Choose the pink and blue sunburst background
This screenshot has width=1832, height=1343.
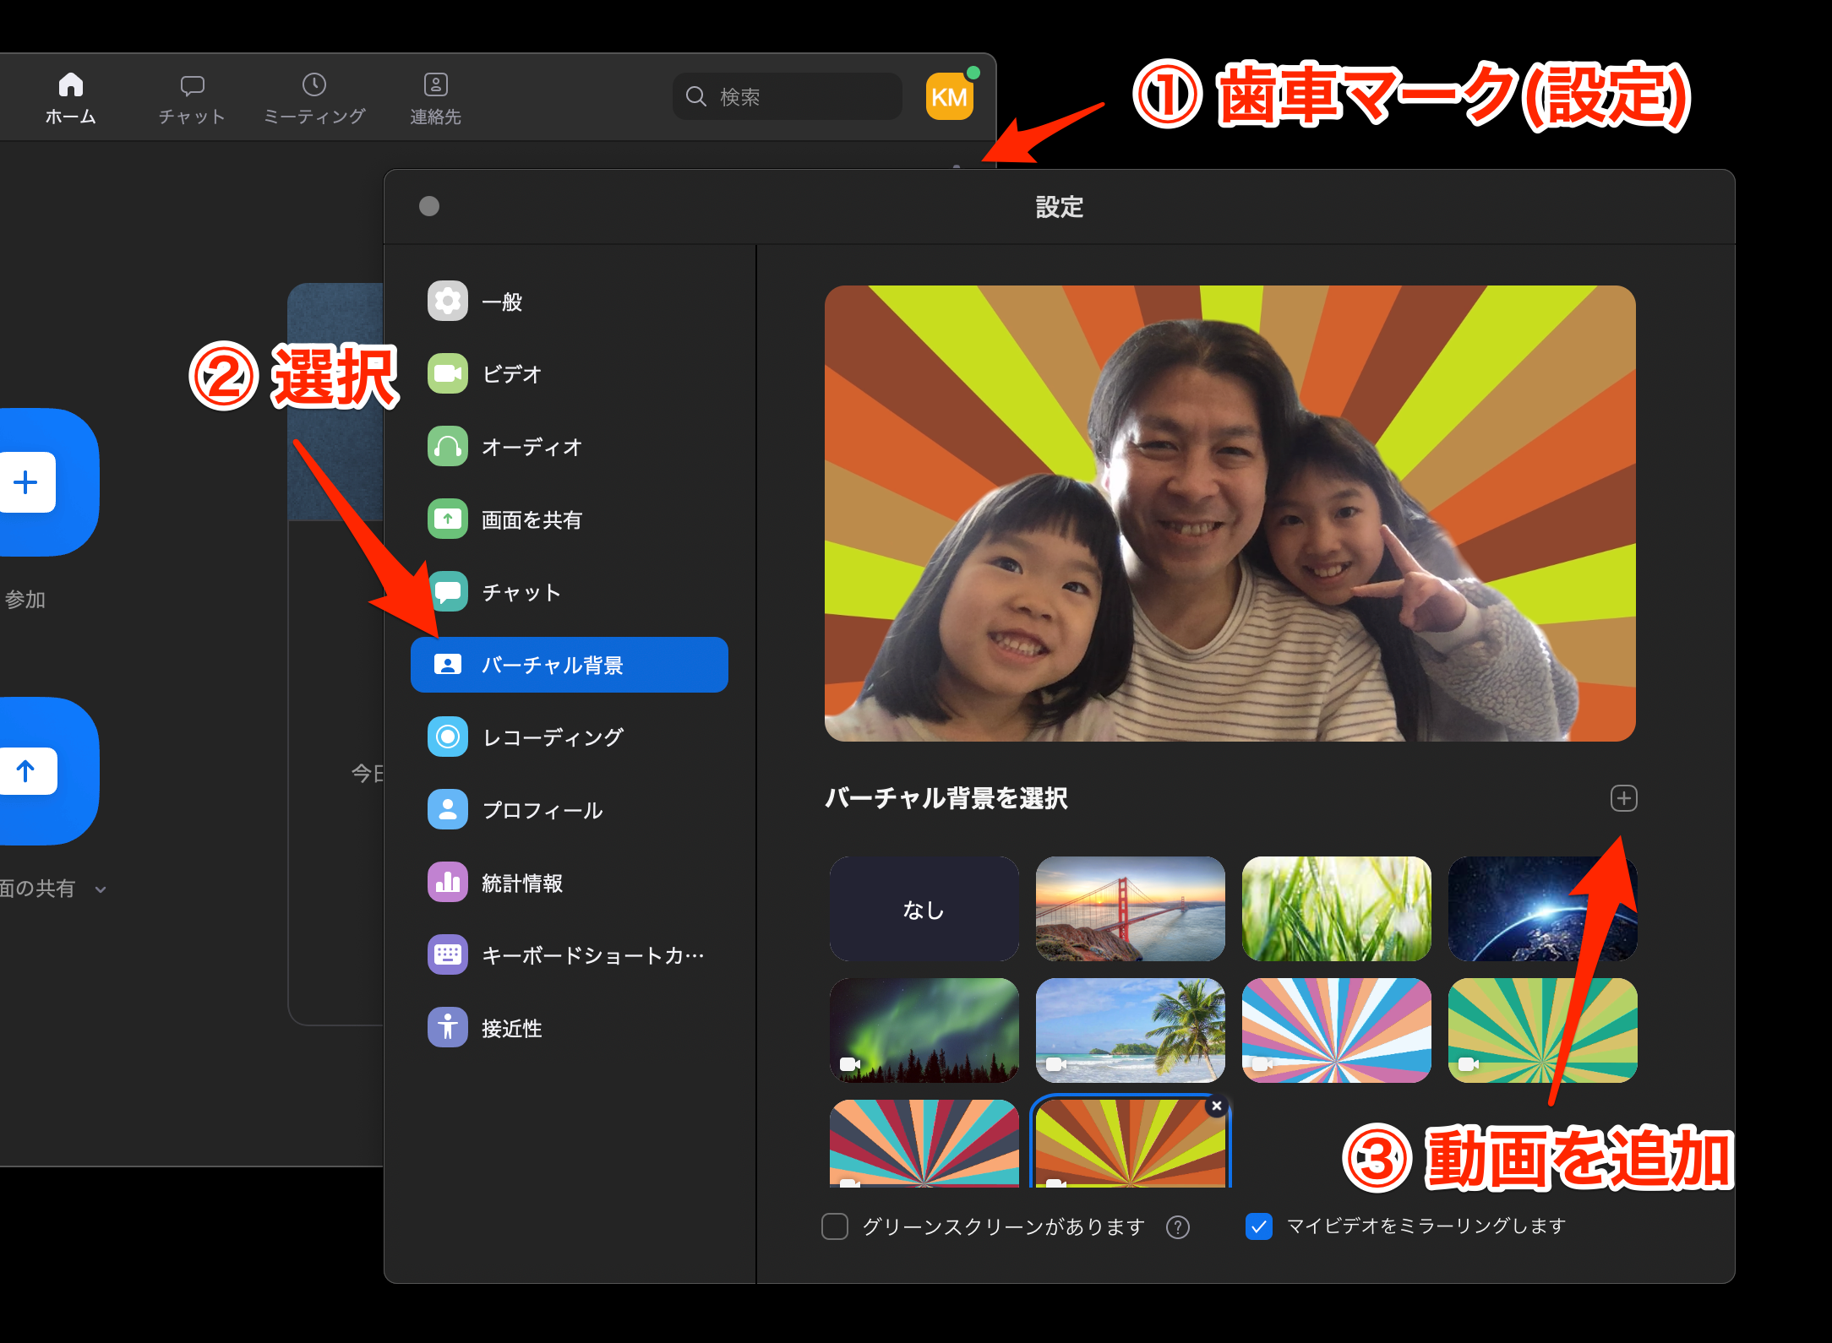pyautogui.click(x=1336, y=1030)
